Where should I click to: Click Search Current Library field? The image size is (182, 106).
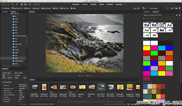coord(162,18)
